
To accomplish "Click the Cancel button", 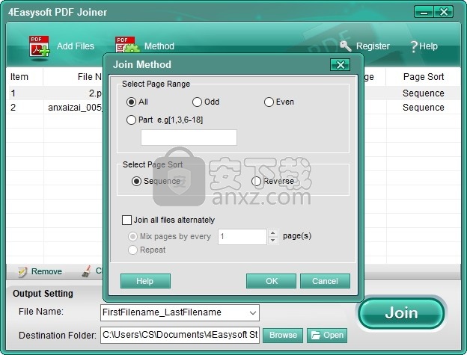I will pos(325,281).
